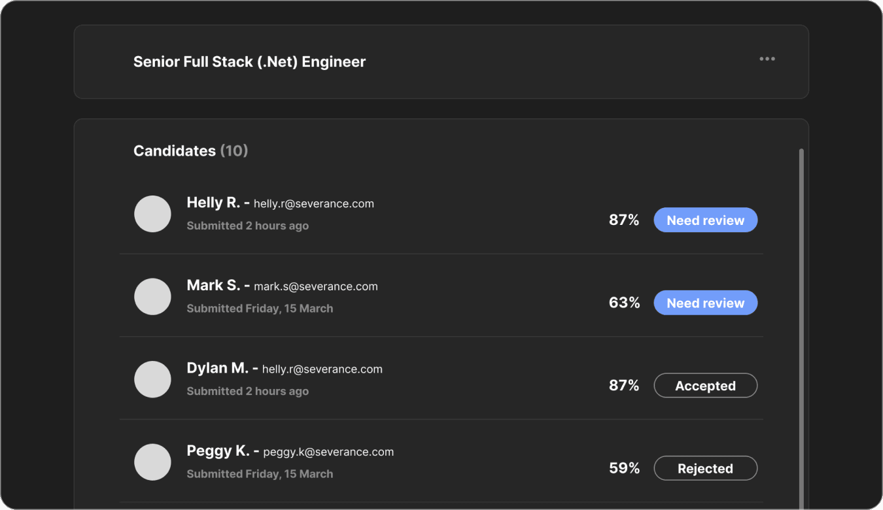Click the mark.s@severance.com email address
883x510 pixels.
tap(316, 286)
